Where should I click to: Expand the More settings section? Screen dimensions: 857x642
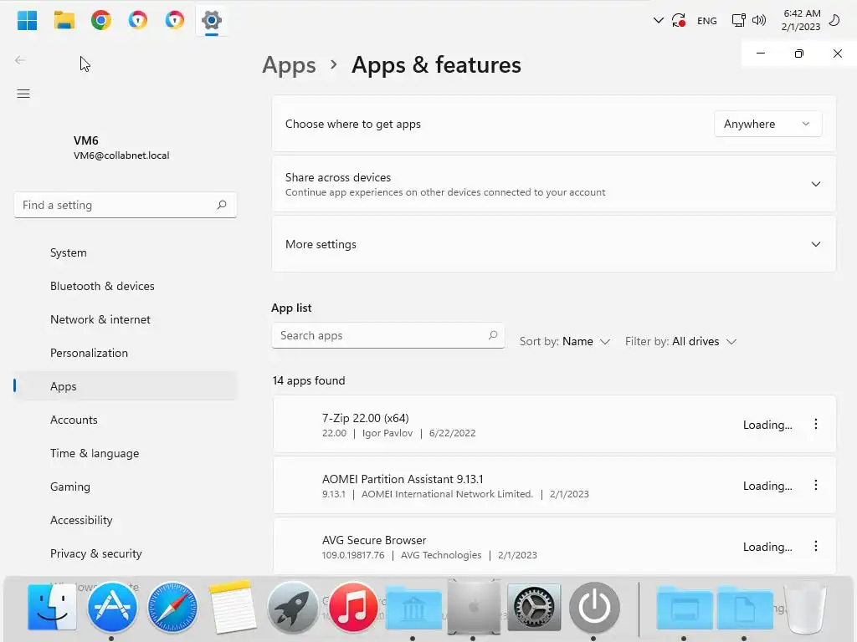click(554, 244)
